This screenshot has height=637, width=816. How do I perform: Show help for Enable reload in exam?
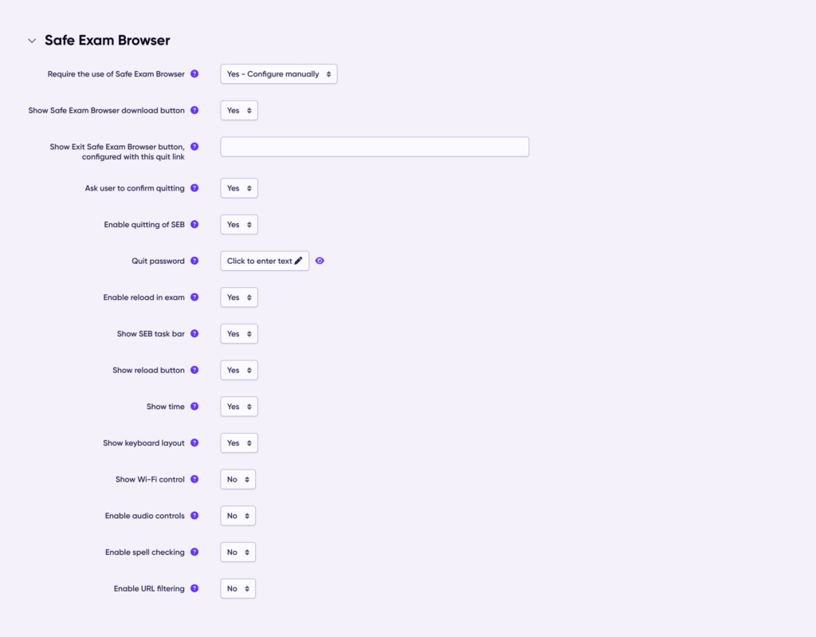(x=194, y=297)
